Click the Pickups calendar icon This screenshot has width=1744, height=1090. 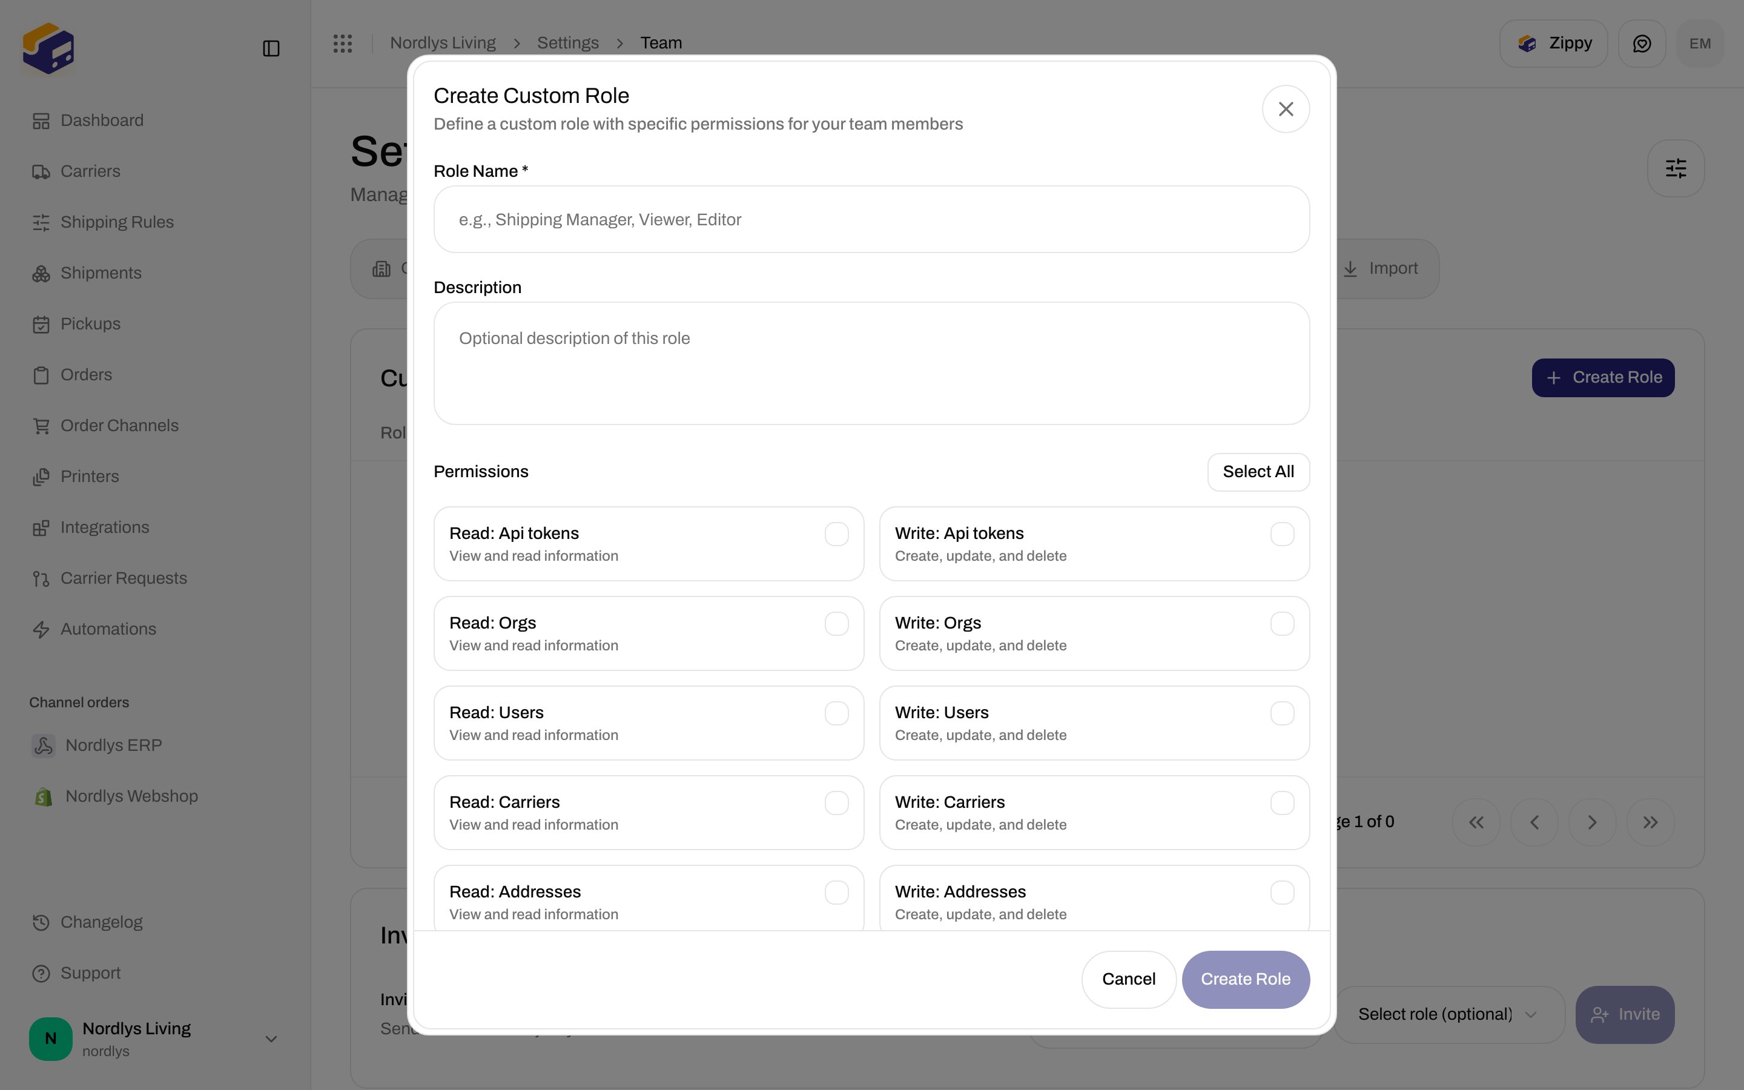pos(41,325)
